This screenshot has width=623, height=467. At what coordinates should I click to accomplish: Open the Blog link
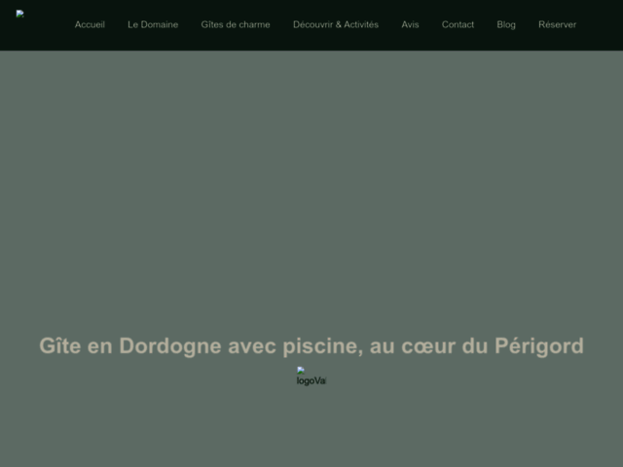(506, 24)
